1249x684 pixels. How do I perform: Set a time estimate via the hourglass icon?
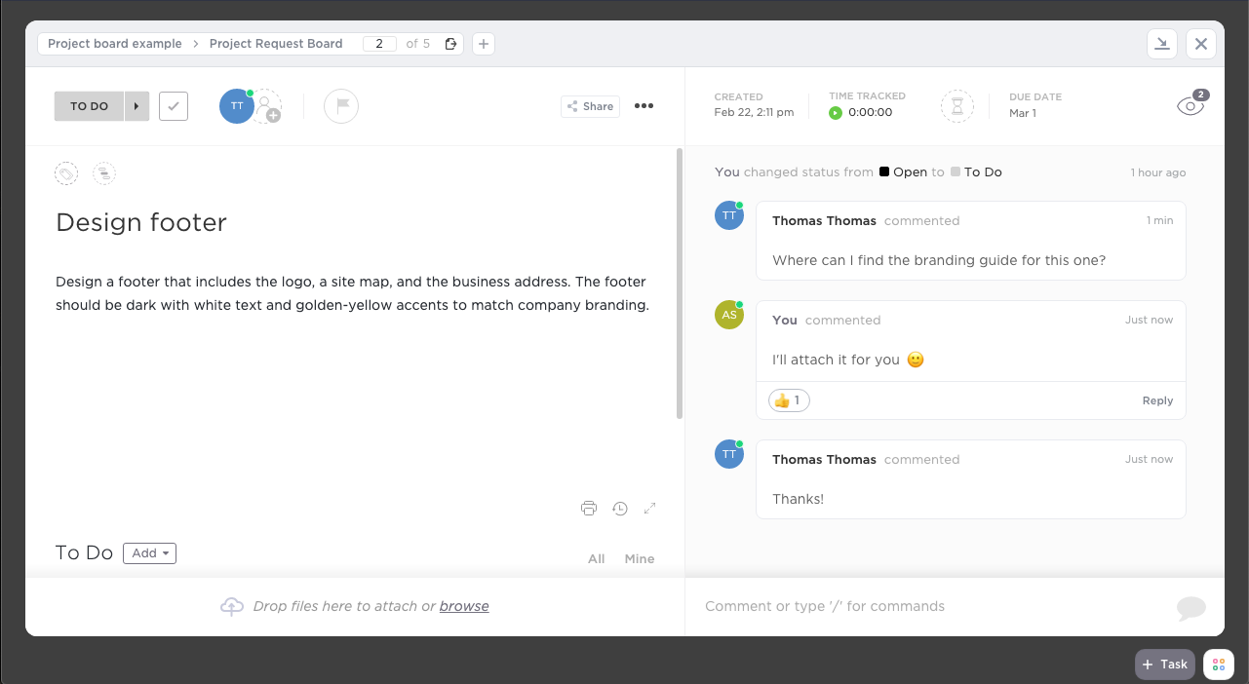click(956, 106)
